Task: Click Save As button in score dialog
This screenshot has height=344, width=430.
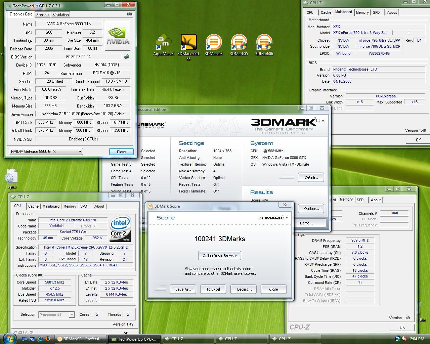Action: pos(183,289)
